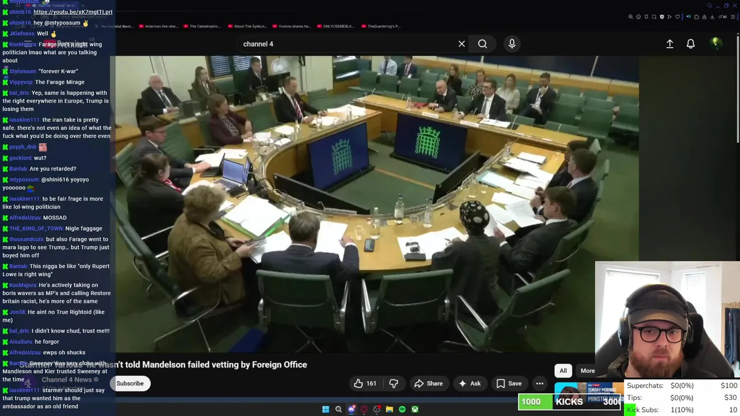Image resolution: width=740 pixels, height=416 pixels.
Task: Open browser zoom (magnifier plus) toolbar icon
Action: click(x=631, y=17)
